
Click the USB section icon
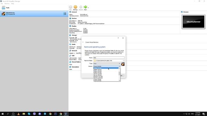coord(70,56)
